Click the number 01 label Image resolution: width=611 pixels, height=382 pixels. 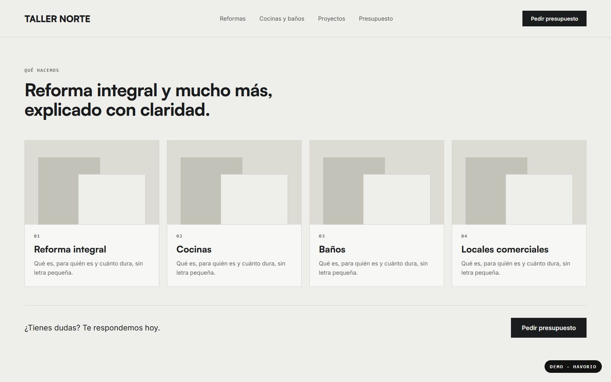click(x=37, y=236)
